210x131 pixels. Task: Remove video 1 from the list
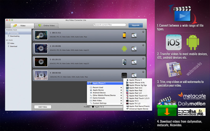[143, 32]
